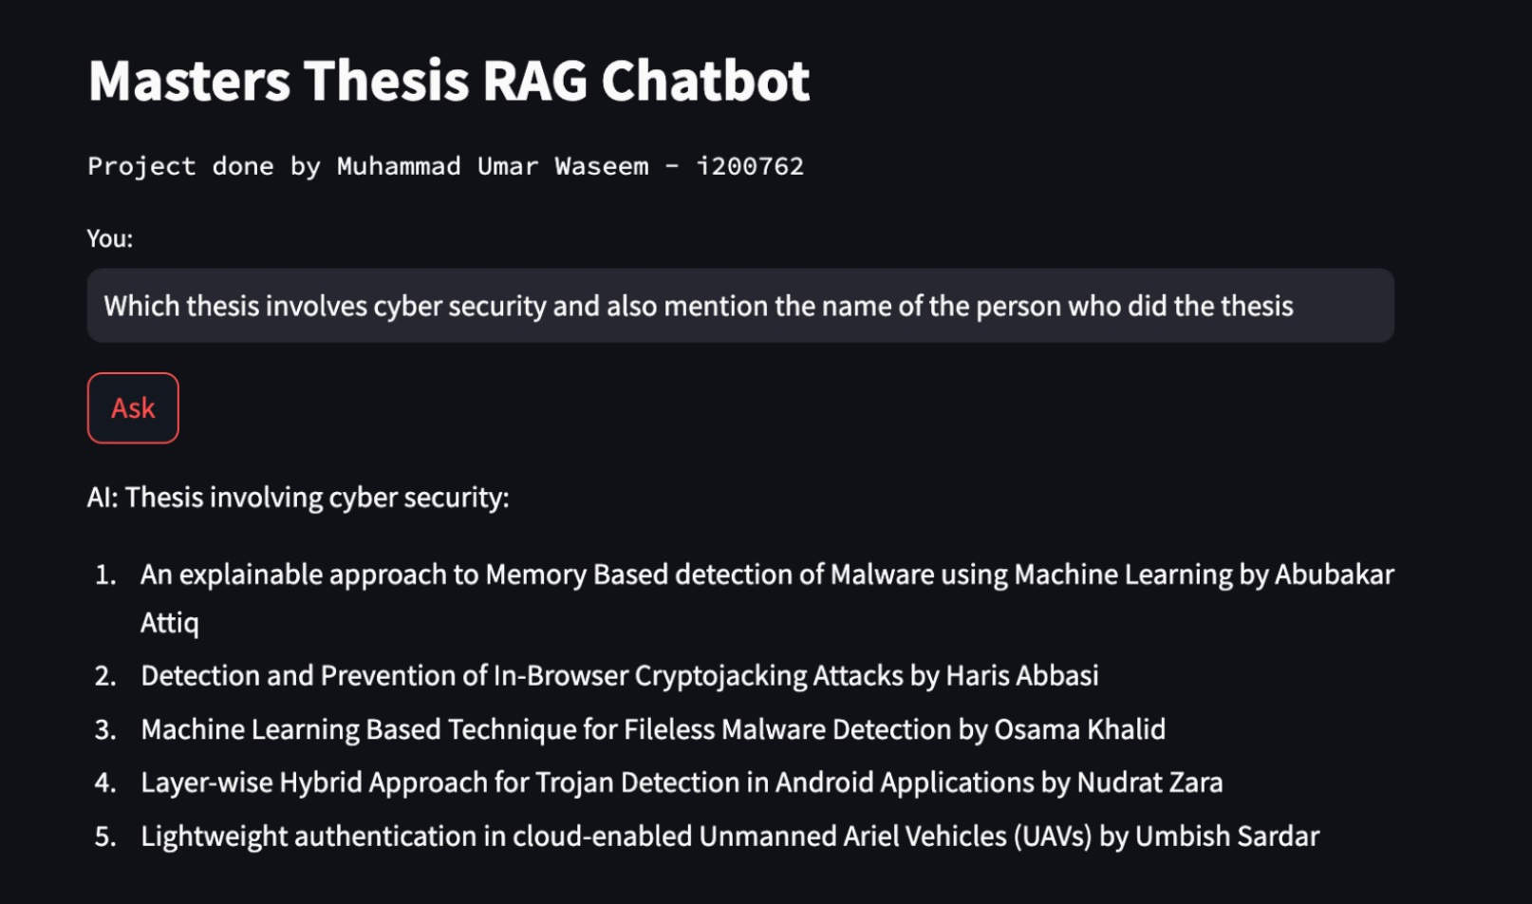Click the list number "5." marker
Viewport: 1532px width, 904px height.
coord(105,837)
